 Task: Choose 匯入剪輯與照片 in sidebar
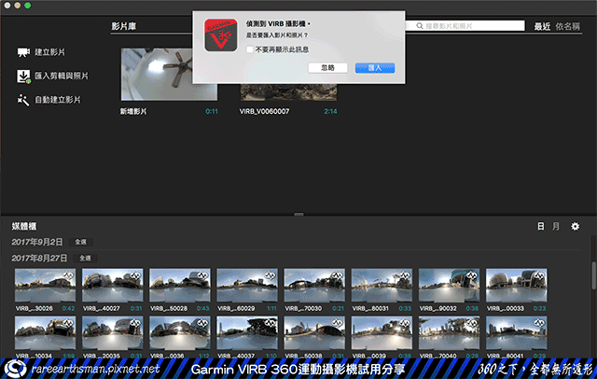pos(62,77)
